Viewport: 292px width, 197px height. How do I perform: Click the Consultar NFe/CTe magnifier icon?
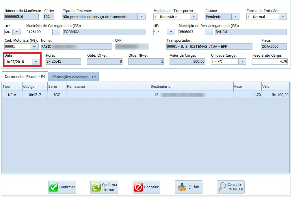pos(222,187)
